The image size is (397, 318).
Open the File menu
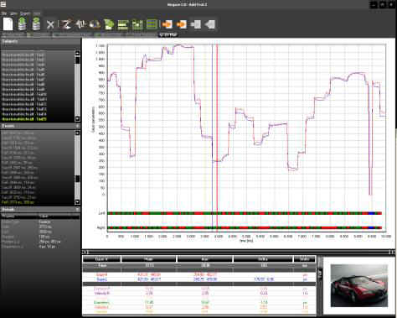click(4, 13)
